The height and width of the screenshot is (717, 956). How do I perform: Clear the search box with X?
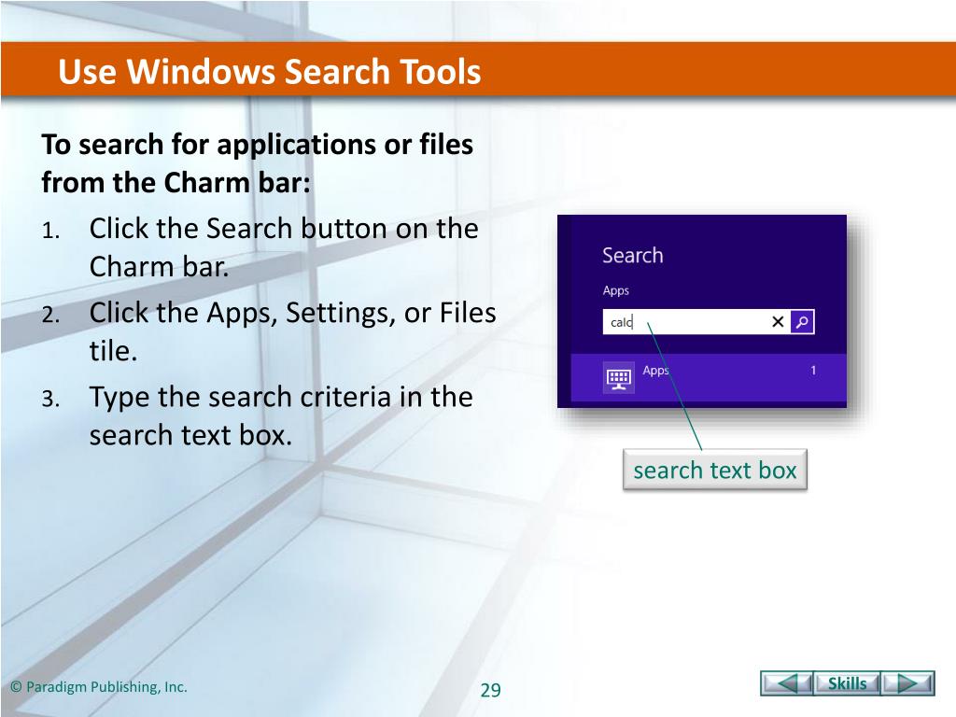tap(778, 322)
